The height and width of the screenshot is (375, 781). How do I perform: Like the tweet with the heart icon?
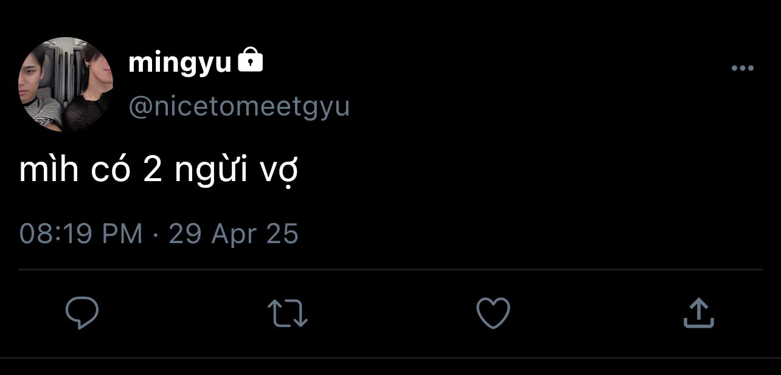tap(493, 312)
